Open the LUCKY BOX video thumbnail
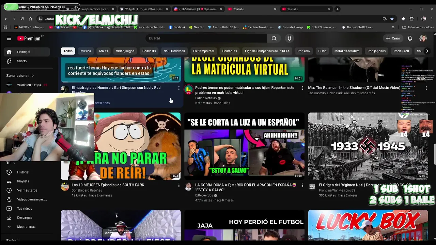The image size is (436, 245). point(368,226)
